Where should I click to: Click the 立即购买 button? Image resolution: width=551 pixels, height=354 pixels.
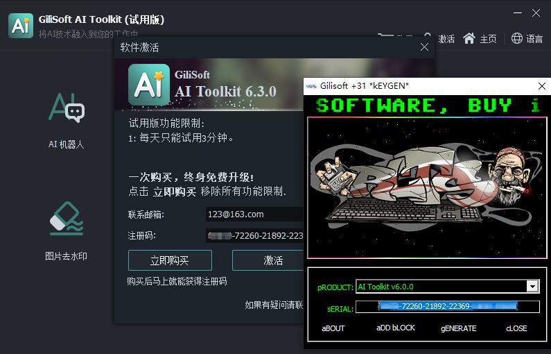click(x=170, y=260)
